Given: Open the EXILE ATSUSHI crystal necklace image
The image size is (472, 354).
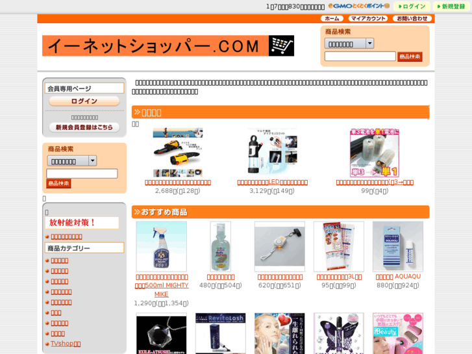Looking at the screenshot, I should [x=162, y=333].
